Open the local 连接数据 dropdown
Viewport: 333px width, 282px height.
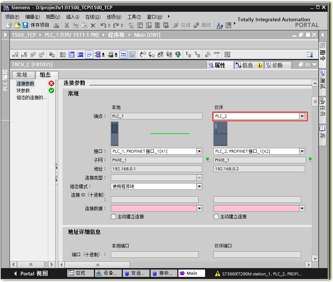tap(199, 208)
